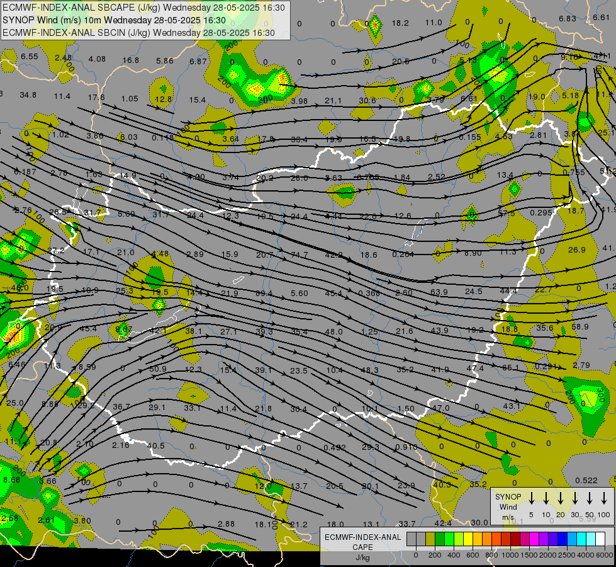Click the 1000 tick label on color scale
Viewport: 616px width, 567px height.
[510, 555]
